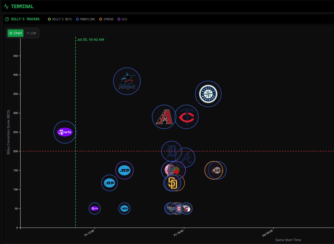Viewport: 334px width, 244px height.
Task: Click the Yankees bubble with red down arrow
Action: (173, 170)
